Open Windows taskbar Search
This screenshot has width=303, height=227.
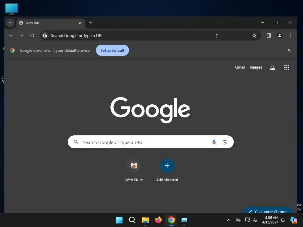(x=132, y=220)
